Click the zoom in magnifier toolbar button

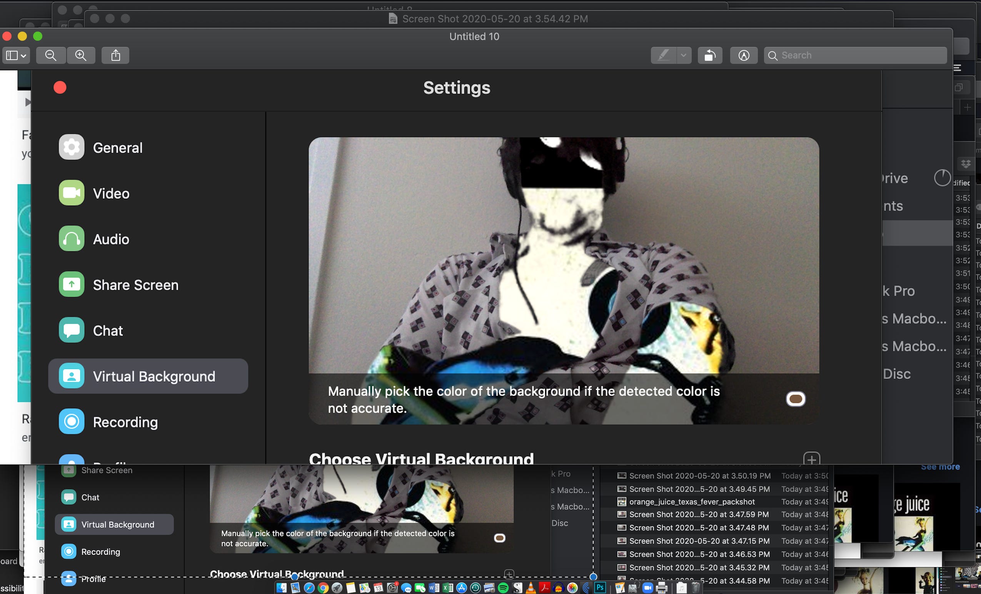coord(81,55)
